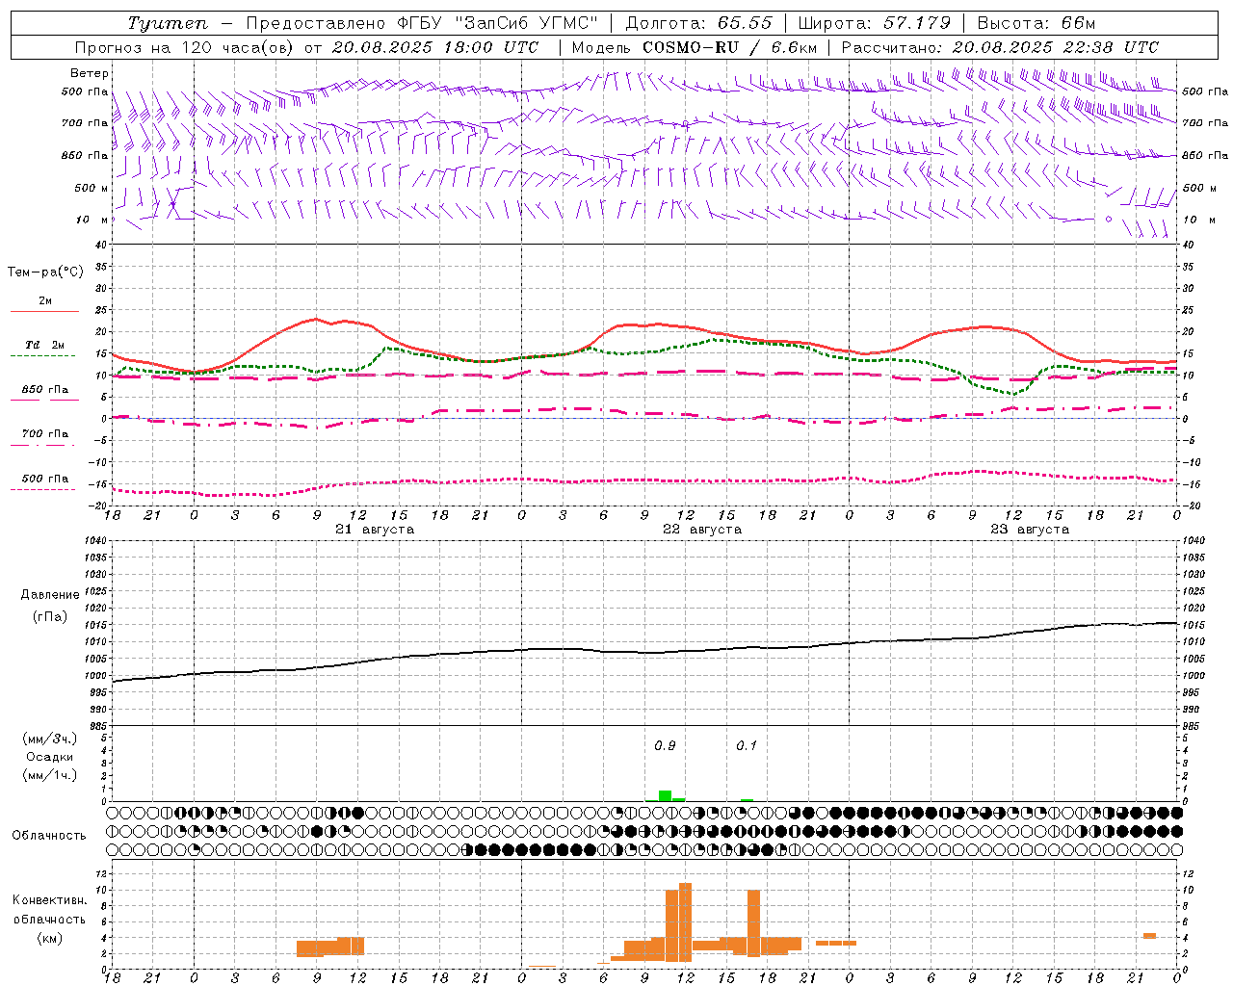Viewport: 1233px width, 986px height.
Task: Click the 23 августа date label
Action: click(1030, 530)
